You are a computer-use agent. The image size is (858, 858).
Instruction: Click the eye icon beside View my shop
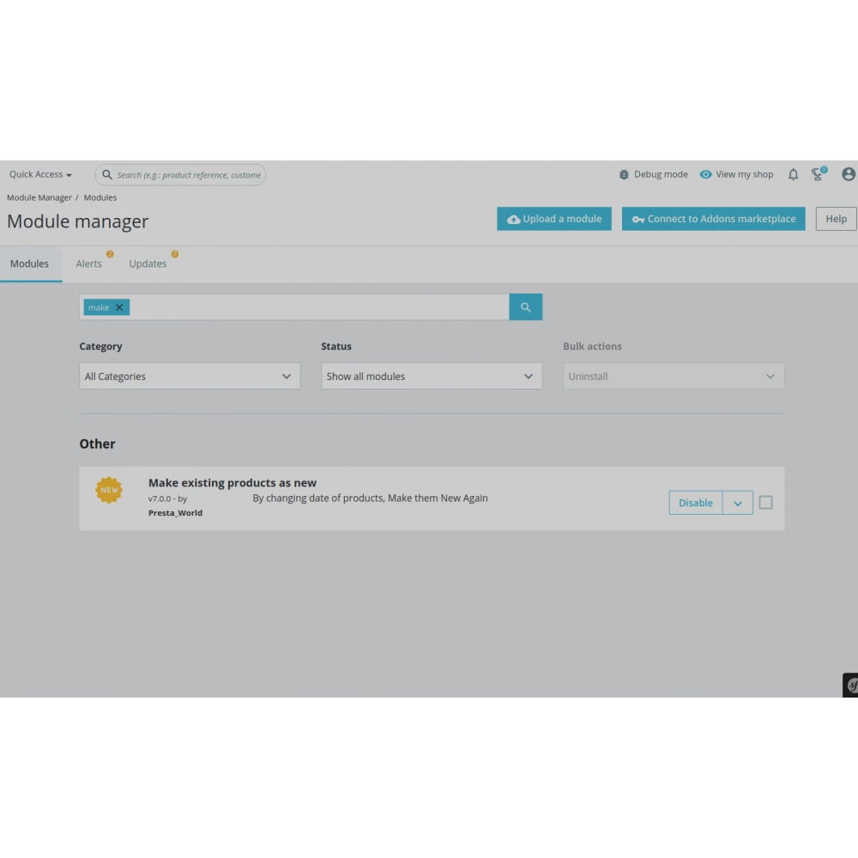coord(706,174)
